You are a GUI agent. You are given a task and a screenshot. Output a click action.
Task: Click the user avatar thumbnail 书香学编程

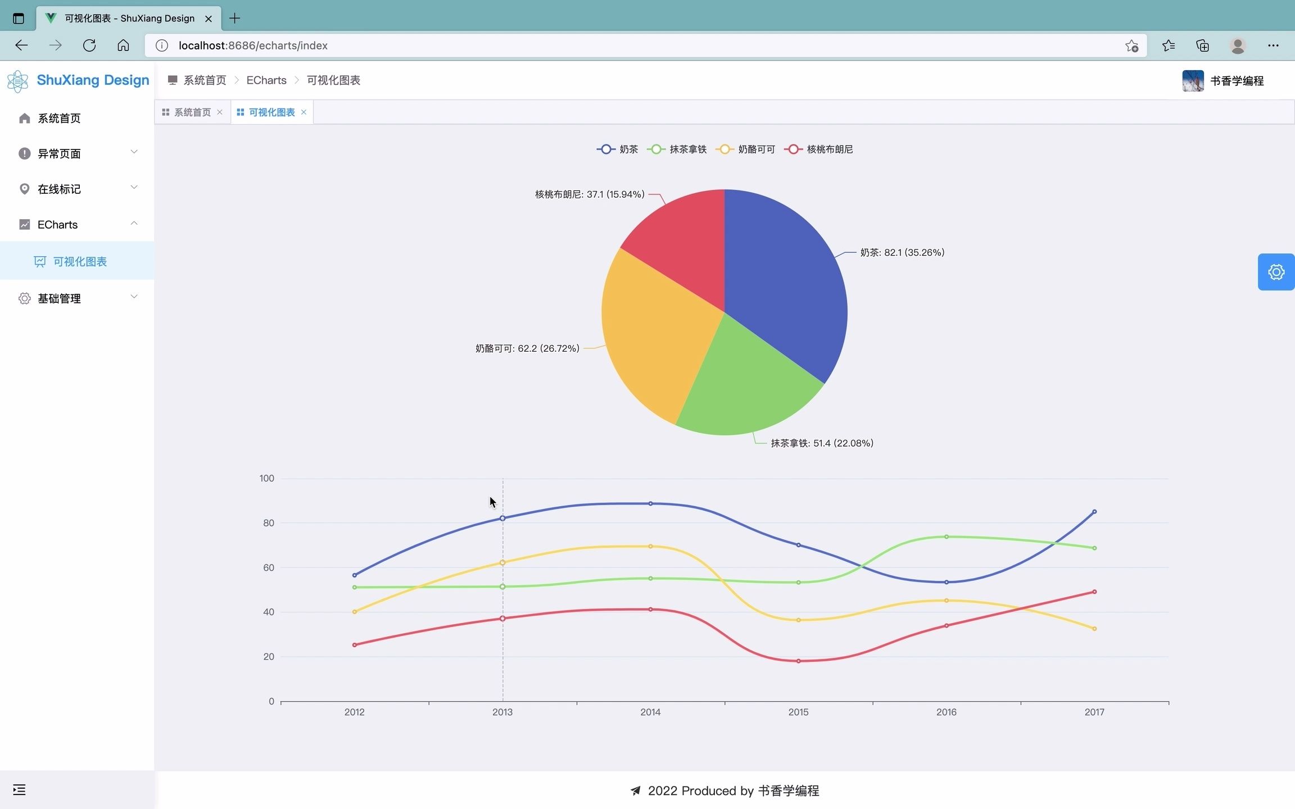pyautogui.click(x=1193, y=81)
